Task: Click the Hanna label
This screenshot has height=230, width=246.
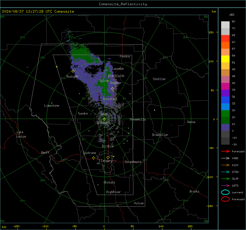Action: click(191, 122)
